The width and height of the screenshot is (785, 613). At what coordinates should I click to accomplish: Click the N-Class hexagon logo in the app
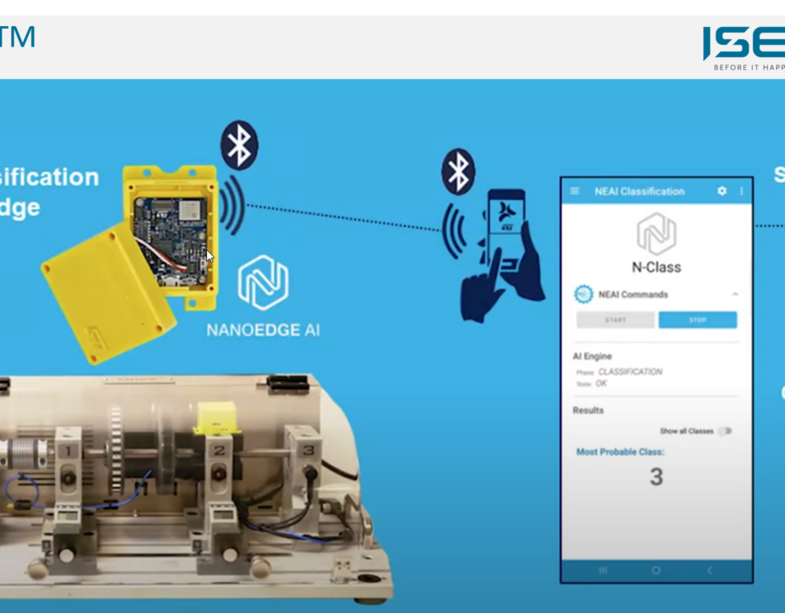(x=657, y=234)
